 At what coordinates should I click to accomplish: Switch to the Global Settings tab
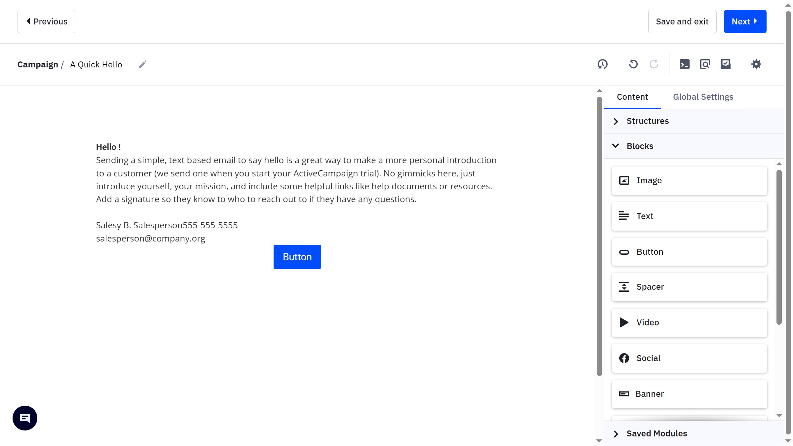pos(703,97)
